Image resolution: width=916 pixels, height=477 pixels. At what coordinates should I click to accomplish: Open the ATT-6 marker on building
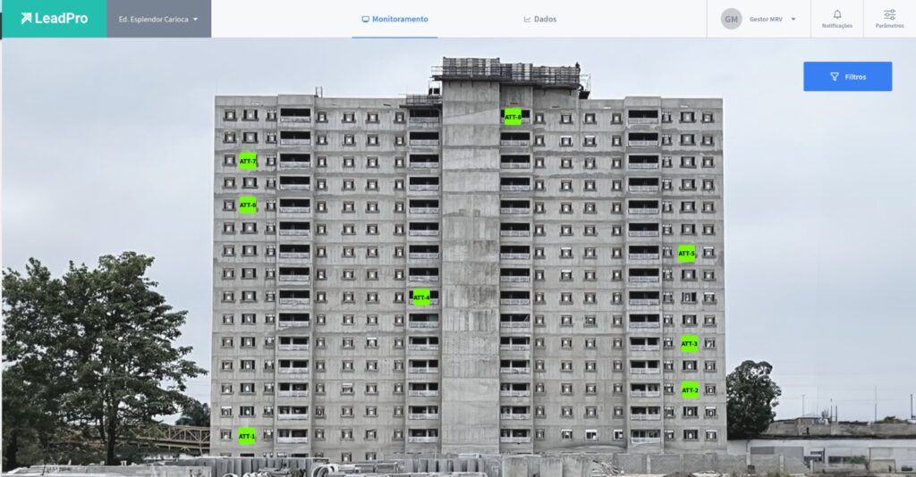click(x=248, y=205)
